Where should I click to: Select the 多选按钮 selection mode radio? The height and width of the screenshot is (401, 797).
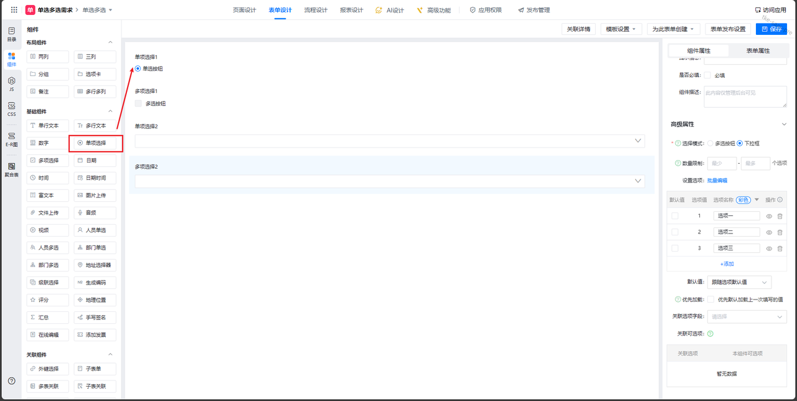(x=710, y=143)
